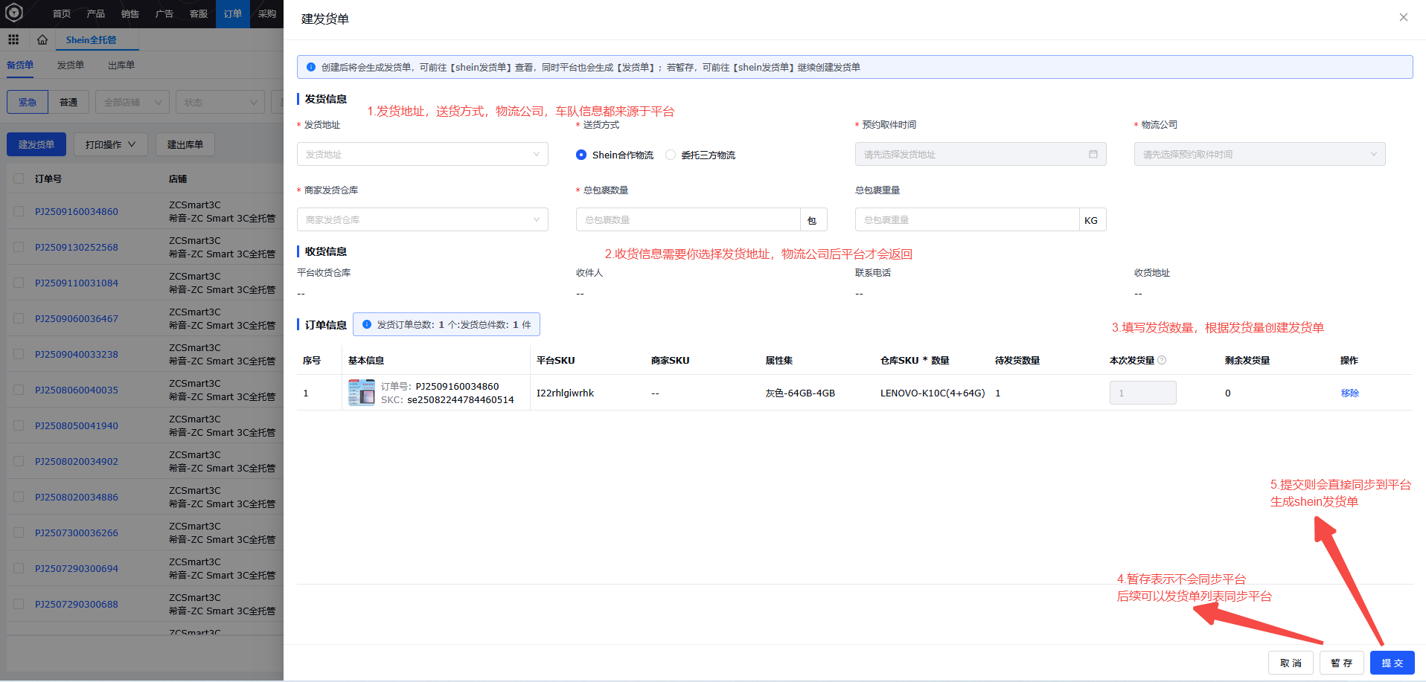Open the 采购 menu in top navigation
Image resolution: width=1426 pixels, height=682 pixels.
pyautogui.click(x=266, y=13)
